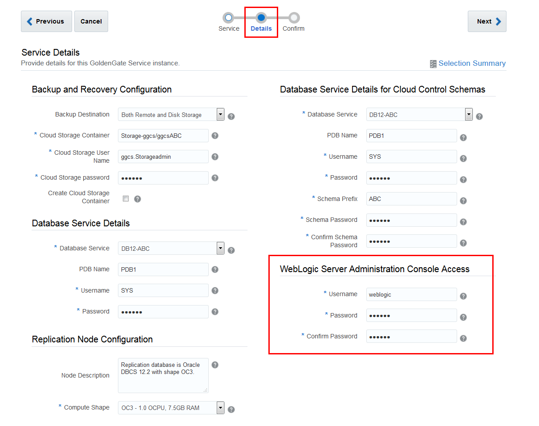Open help for Node Description
The image size is (539, 426).
[x=215, y=365]
